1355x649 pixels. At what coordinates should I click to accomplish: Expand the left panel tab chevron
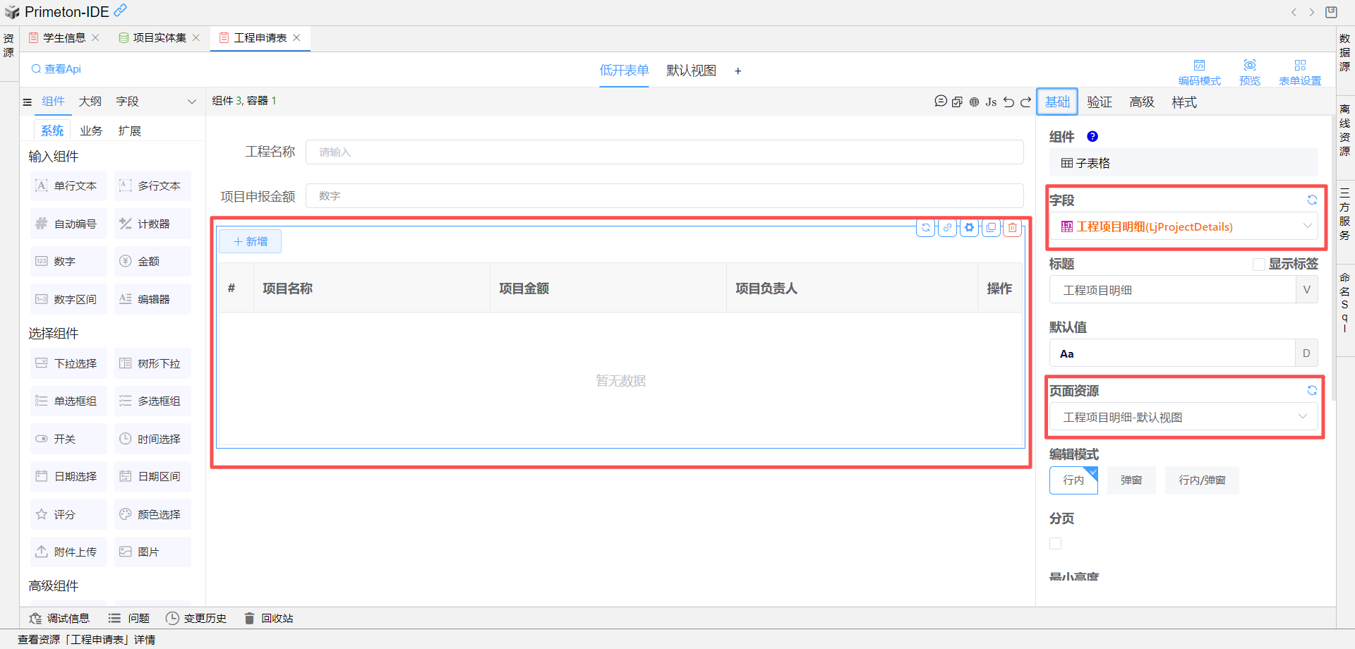tap(191, 102)
